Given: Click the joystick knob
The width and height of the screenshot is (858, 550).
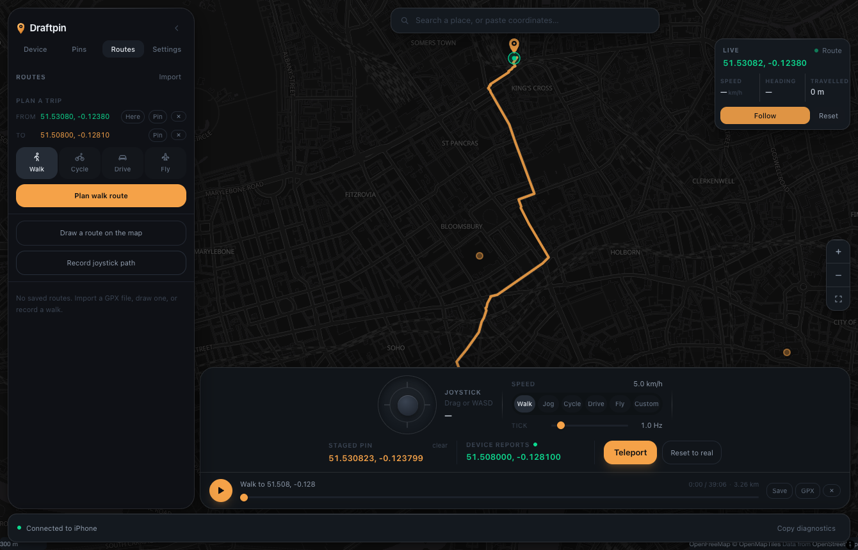Looking at the screenshot, I should click(408, 405).
